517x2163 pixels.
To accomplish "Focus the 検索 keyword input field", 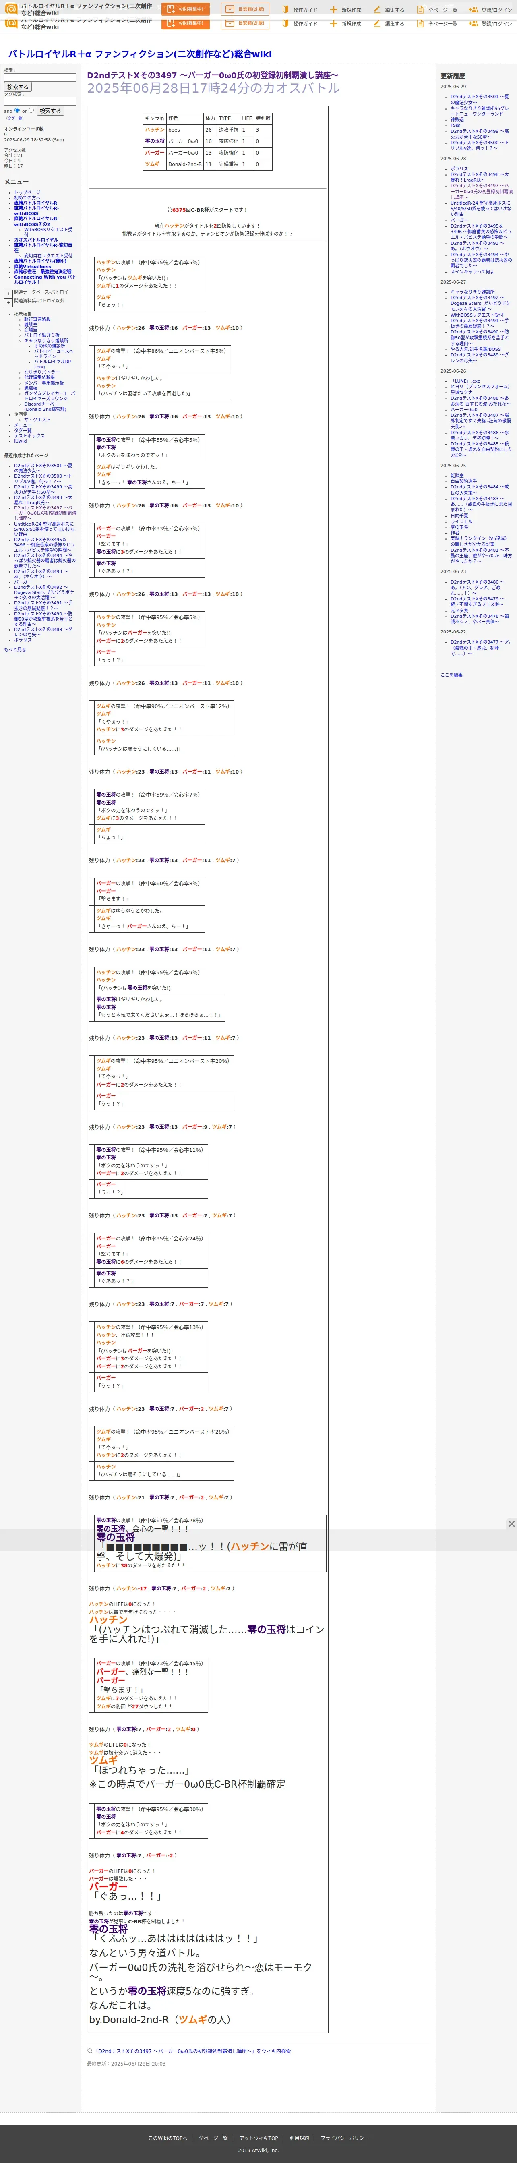I will pyautogui.click(x=39, y=77).
